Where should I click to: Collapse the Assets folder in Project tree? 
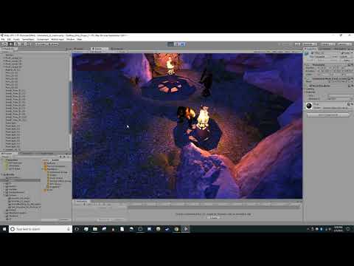(2, 174)
